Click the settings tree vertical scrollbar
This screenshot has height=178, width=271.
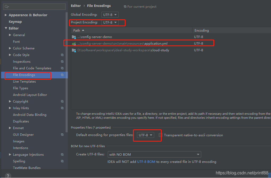click(x=67, y=72)
